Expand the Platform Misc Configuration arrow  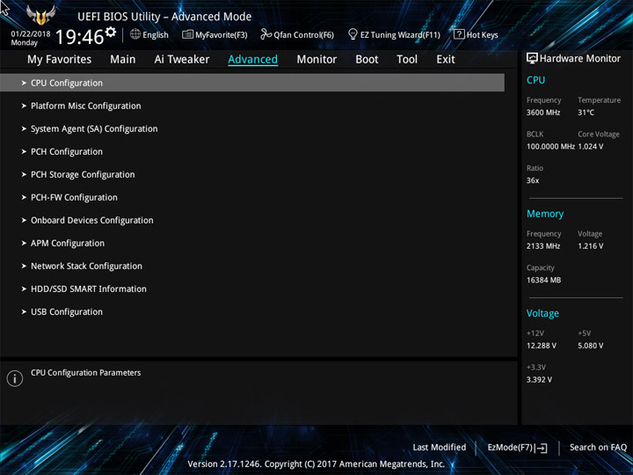tap(24, 106)
